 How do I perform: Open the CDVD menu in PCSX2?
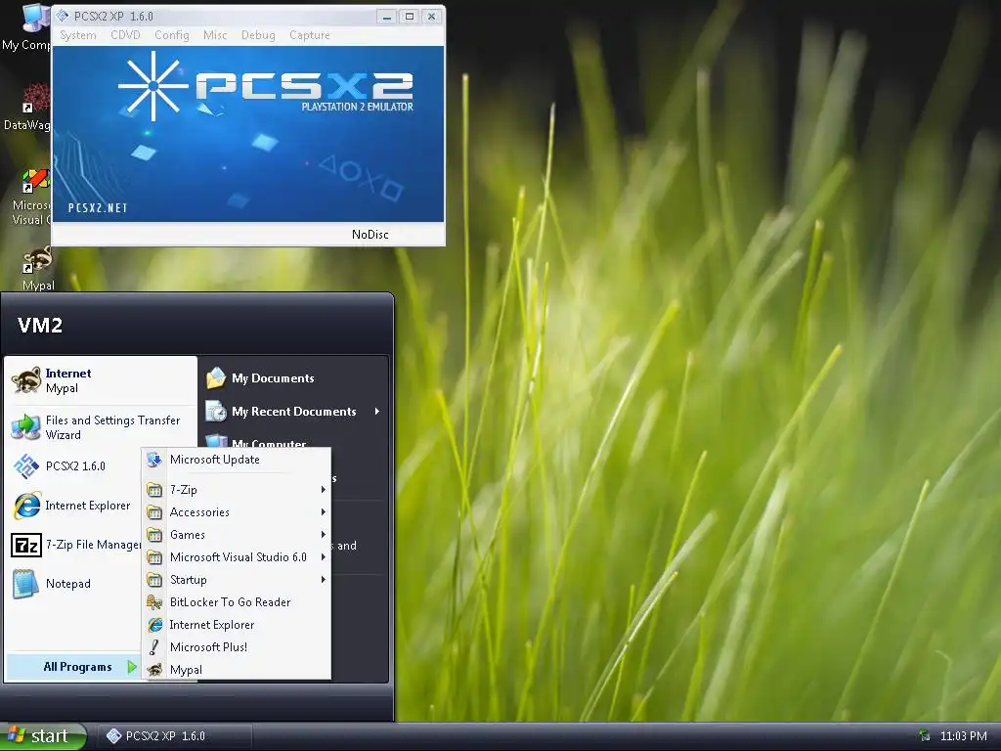125,35
